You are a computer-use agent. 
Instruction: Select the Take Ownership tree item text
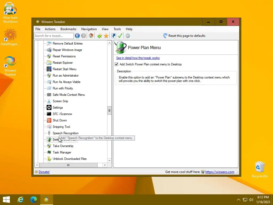(x=63, y=146)
